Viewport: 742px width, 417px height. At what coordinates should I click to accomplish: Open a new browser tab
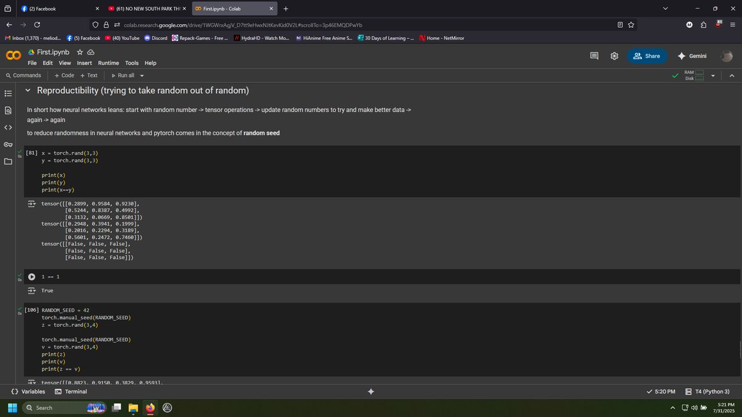pos(285,9)
